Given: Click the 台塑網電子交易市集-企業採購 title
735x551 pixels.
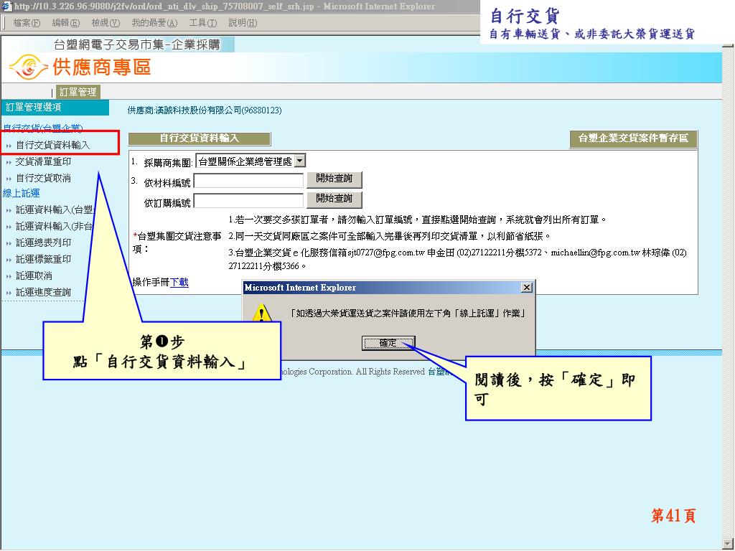Looking at the screenshot, I should tap(137, 44).
